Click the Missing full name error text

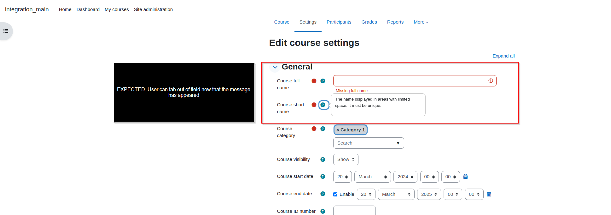[x=350, y=91]
